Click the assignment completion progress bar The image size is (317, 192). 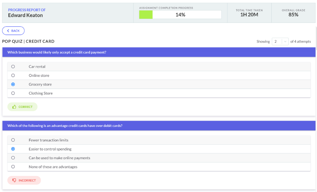(x=180, y=15)
